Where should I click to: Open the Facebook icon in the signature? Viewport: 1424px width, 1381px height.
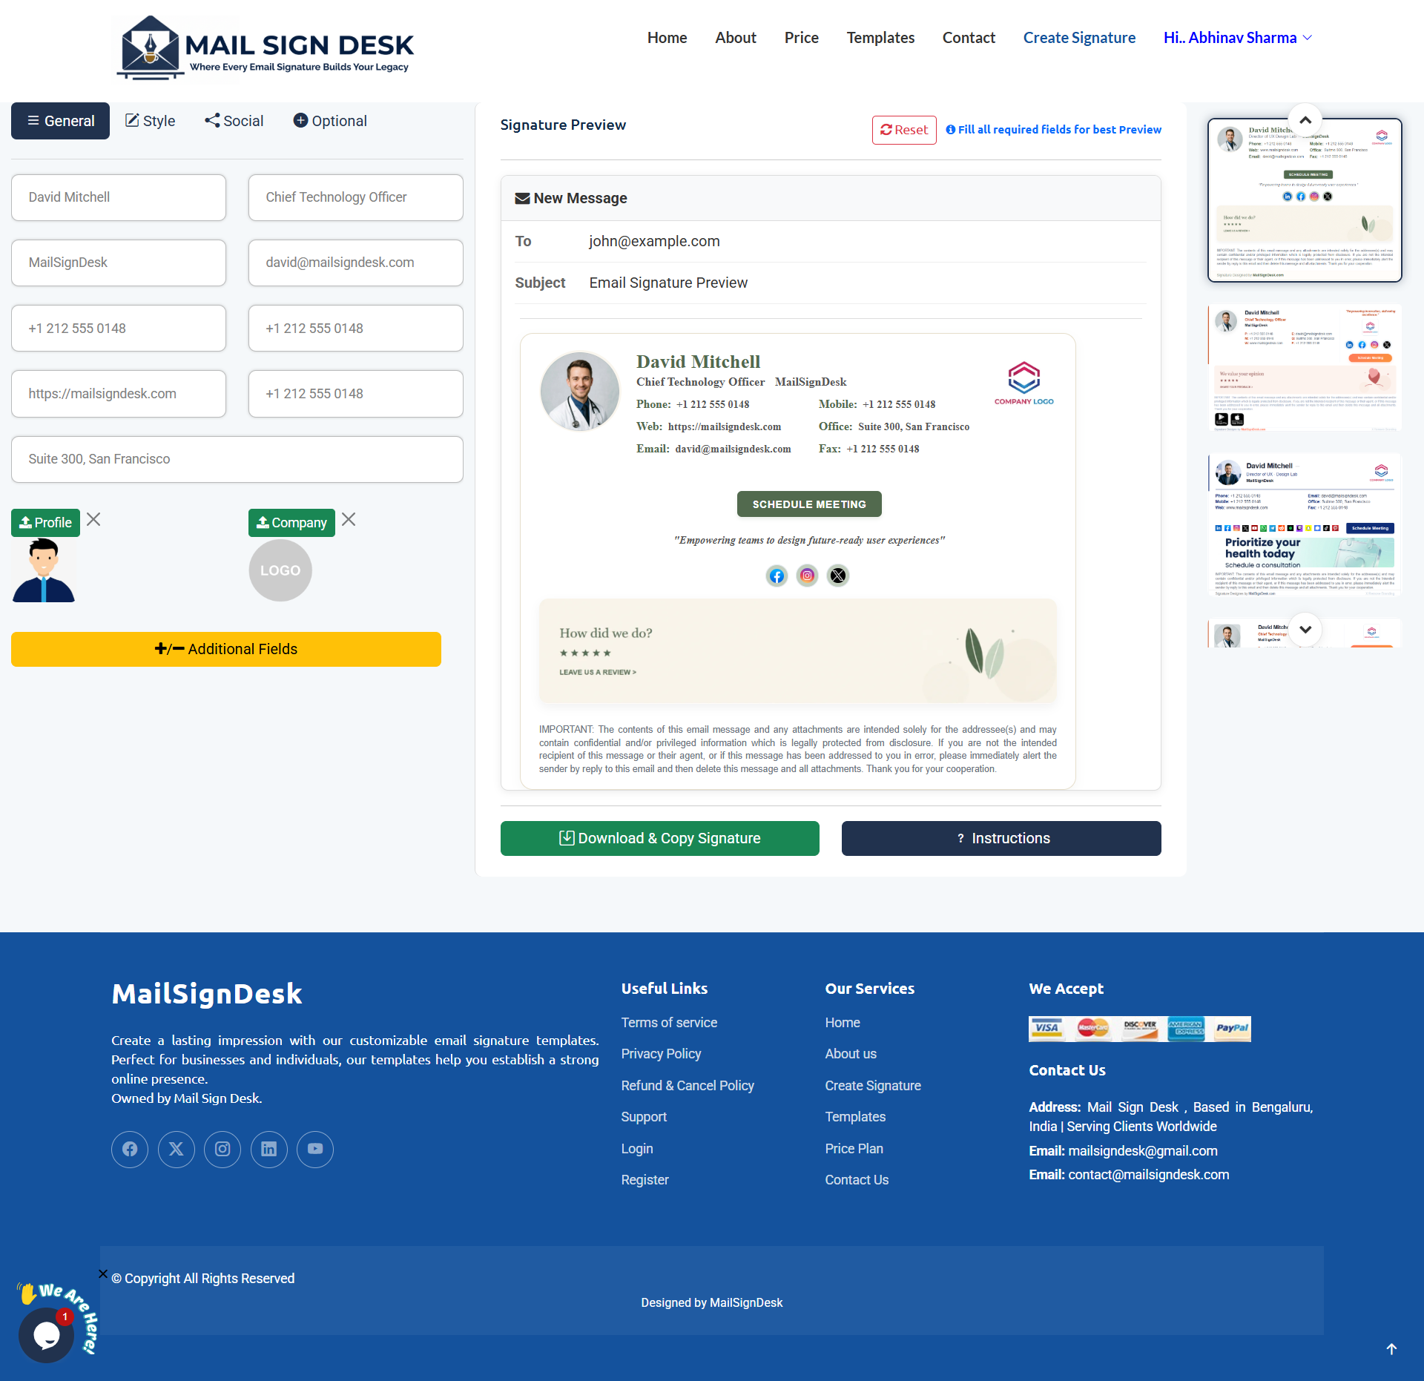pyautogui.click(x=777, y=576)
